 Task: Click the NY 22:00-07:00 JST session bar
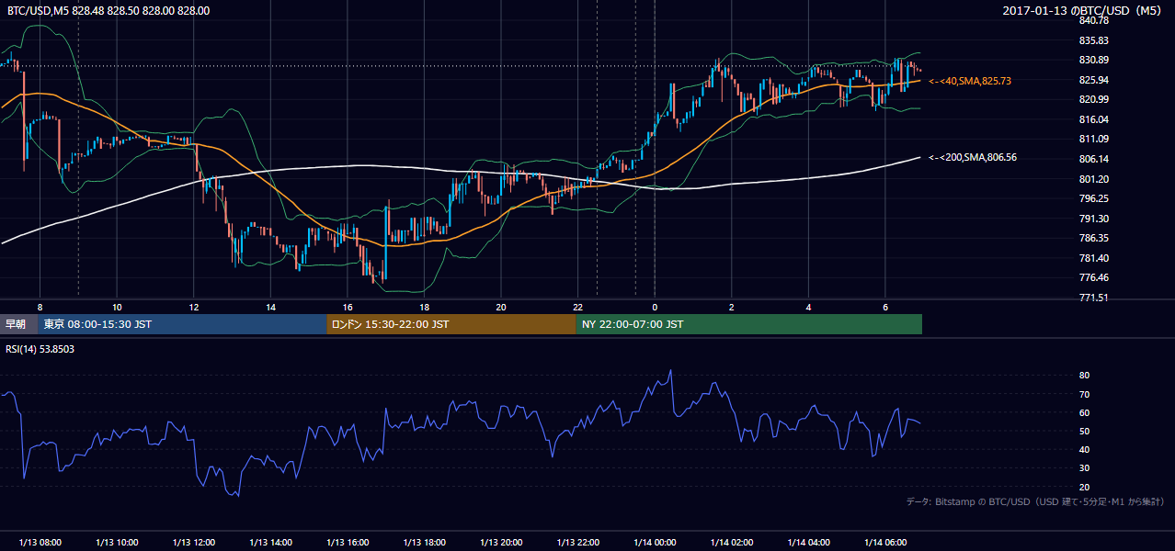748,324
